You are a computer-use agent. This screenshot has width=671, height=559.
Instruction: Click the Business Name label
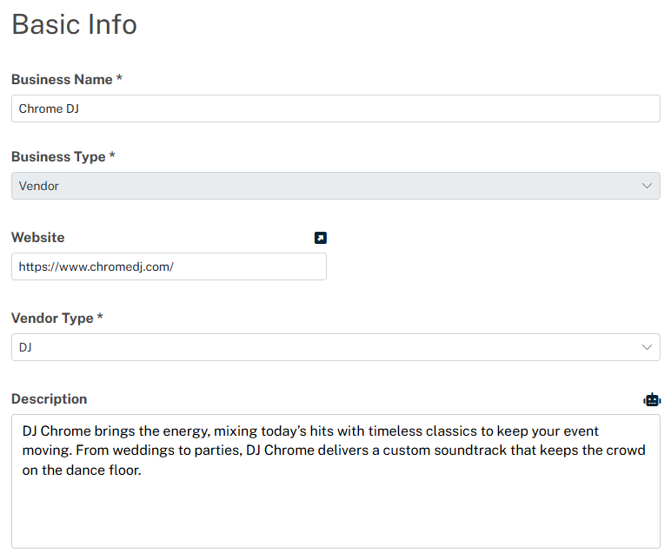click(x=67, y=80)
